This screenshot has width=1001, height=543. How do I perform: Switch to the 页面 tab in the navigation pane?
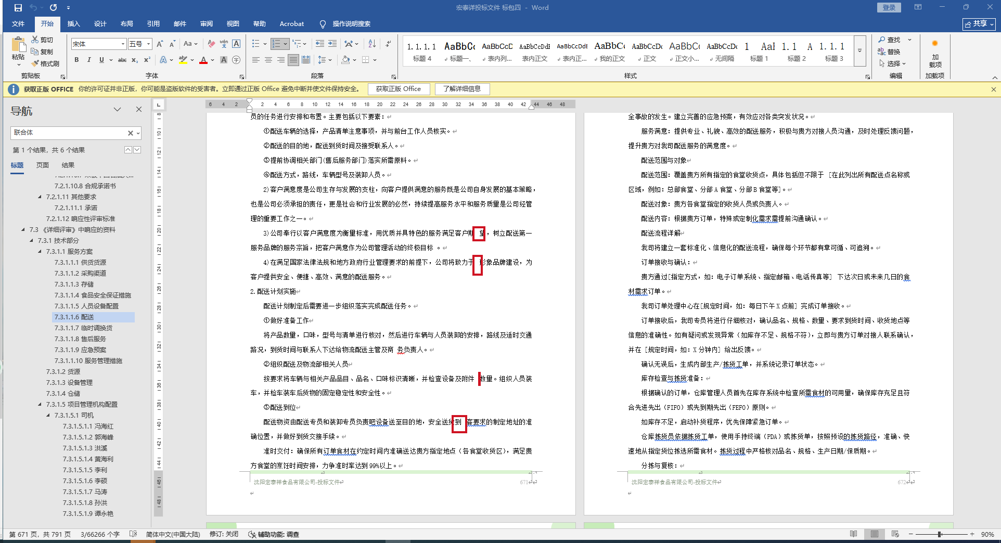43,165
